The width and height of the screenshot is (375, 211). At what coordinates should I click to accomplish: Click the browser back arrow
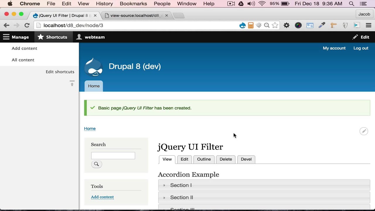(x=6, y=25)
